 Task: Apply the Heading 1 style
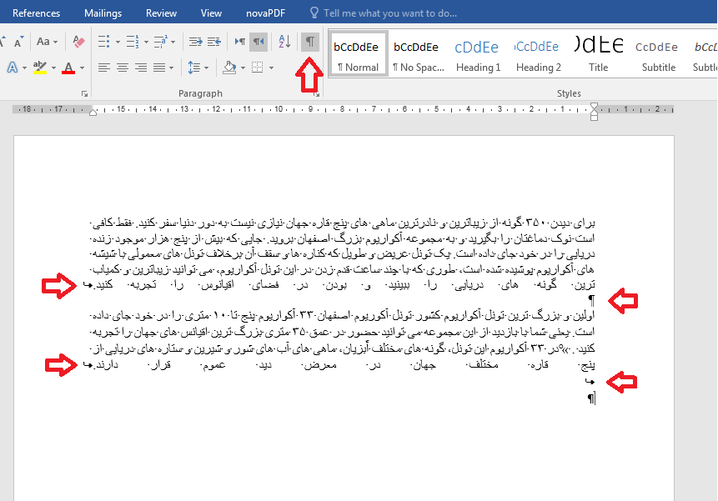coord(478,54)
